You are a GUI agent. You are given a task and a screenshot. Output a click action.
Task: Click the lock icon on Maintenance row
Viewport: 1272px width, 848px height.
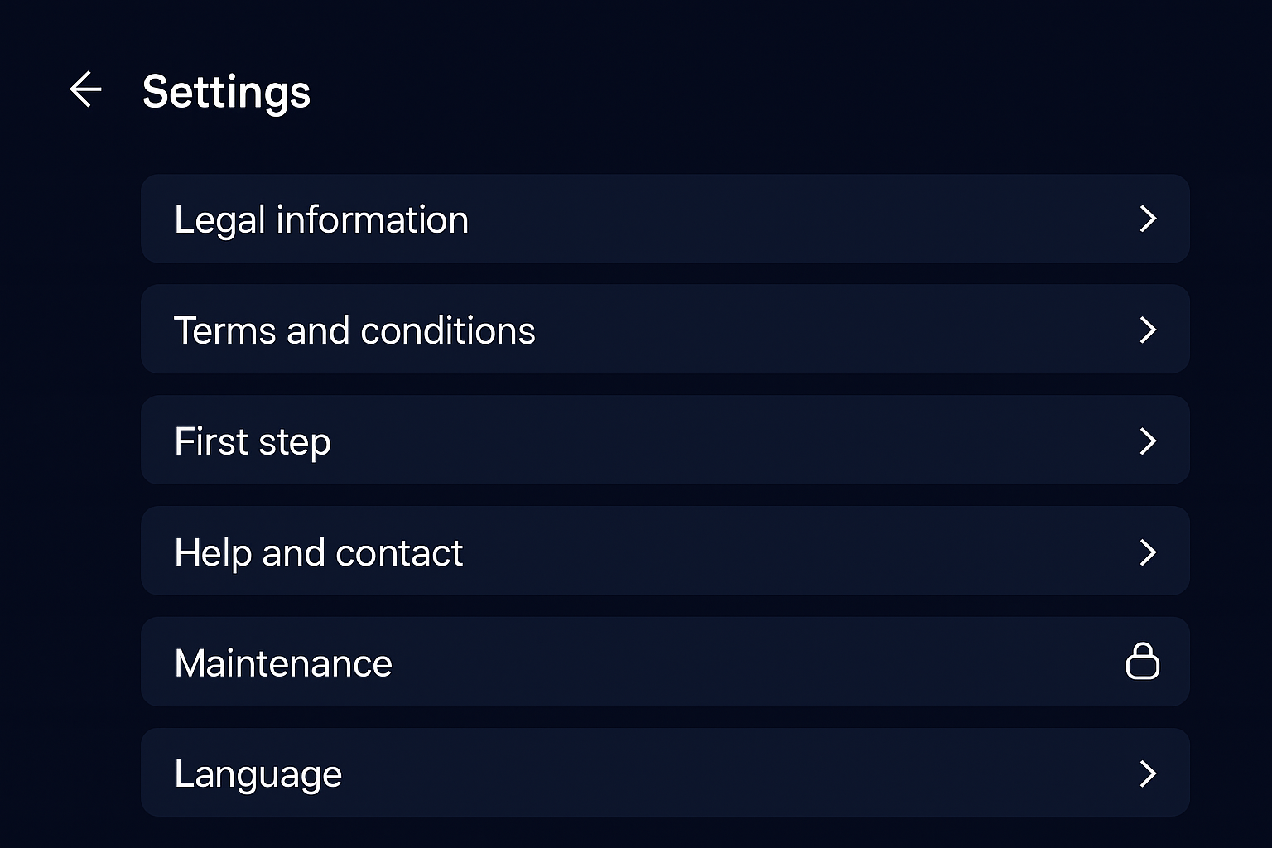(x=1143, y=662)
